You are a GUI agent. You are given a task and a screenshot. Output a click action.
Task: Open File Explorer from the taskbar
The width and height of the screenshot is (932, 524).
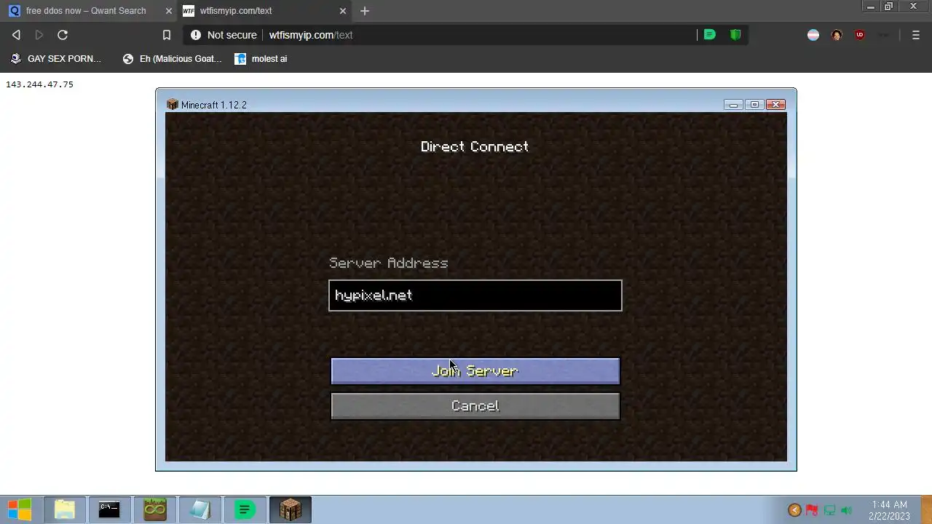pyautogui.click(x=65, y=510)
